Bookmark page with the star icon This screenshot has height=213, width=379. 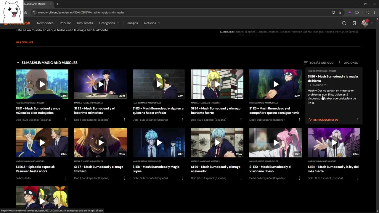(340, 12)
